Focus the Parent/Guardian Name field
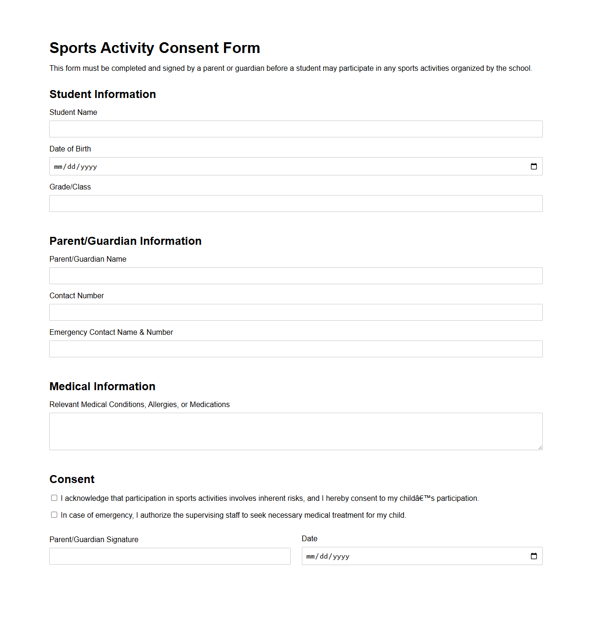The image size is (592, 627). 295,275
